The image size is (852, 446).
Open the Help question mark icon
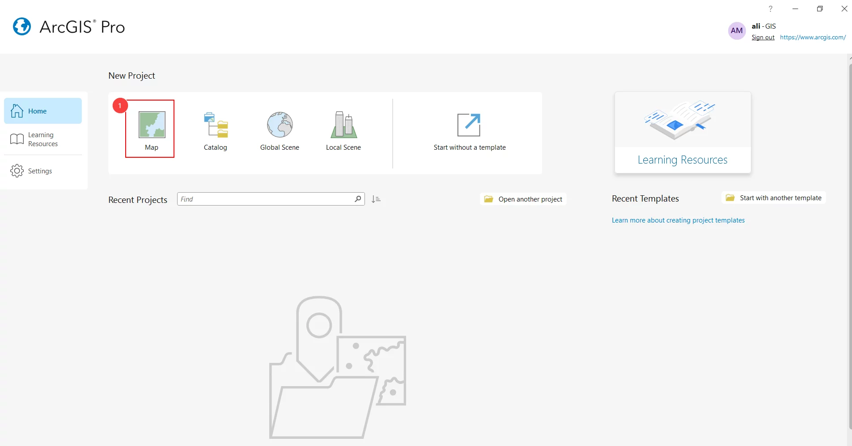point(770,9)
